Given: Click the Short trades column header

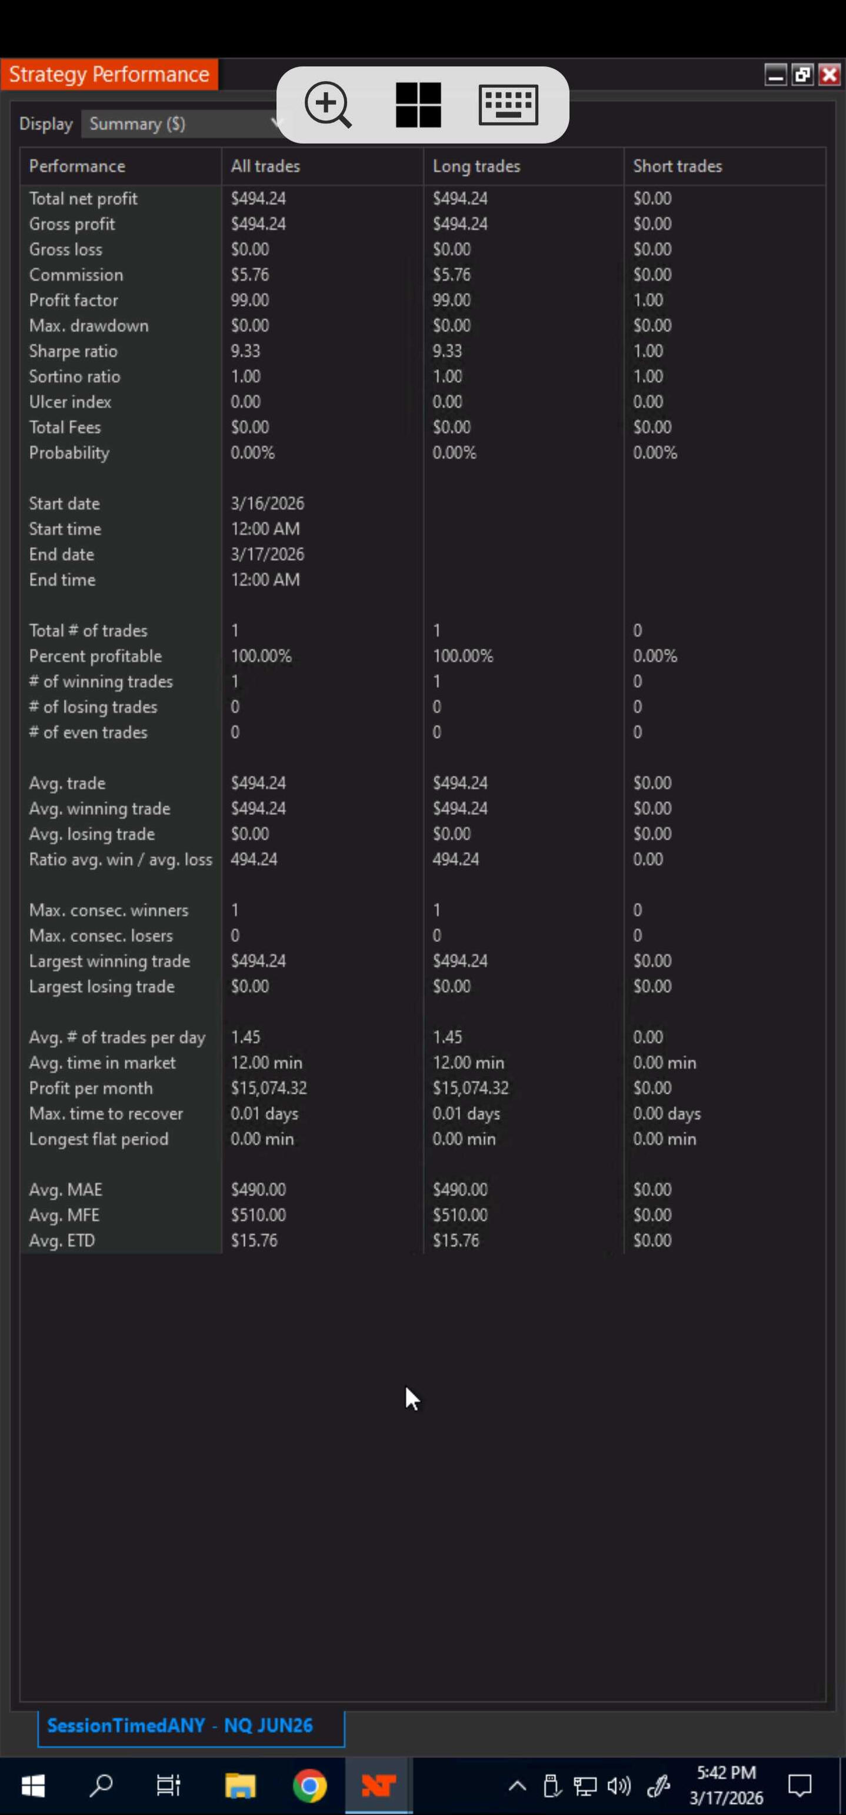Looking at the screenshot, I should tap(677, 166).
